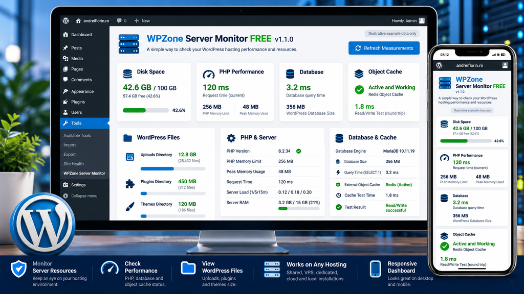The height and width of the screenshot is (294, 524).
Task: Click the Plugins Directory puzzle icon
Action: [130, 184]
